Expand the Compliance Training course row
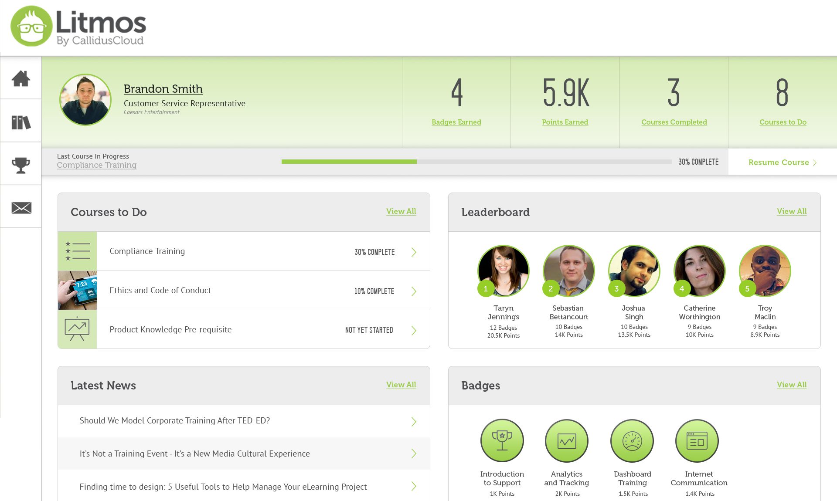The image size is (837, 501). [414, 252]
